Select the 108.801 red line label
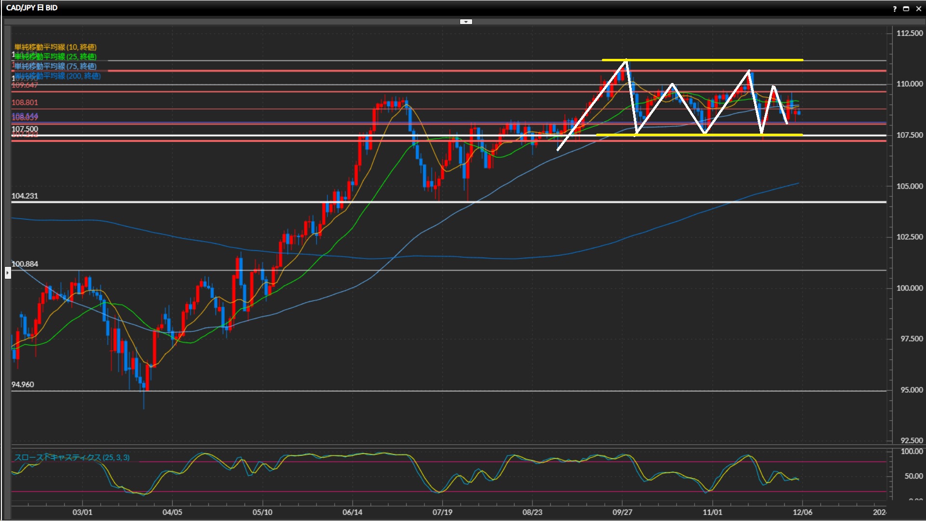The image size is (926, 521). tap(25, 102)
